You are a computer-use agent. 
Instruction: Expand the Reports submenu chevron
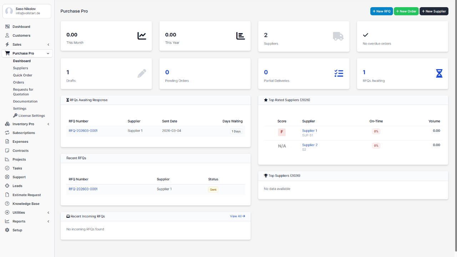[48, 221]
